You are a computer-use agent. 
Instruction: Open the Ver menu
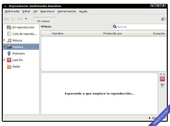35,12
